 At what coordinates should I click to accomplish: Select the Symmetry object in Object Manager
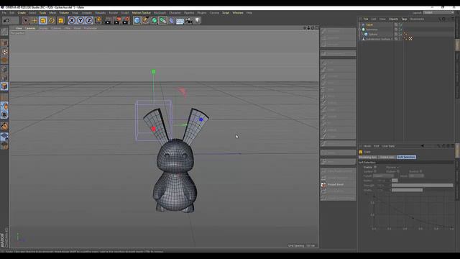[x=372, y=29]
